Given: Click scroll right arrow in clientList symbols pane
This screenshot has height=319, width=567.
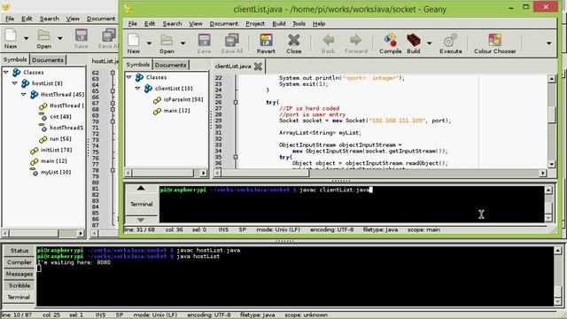Looking at the screenshot, I should tap(204, 174).
